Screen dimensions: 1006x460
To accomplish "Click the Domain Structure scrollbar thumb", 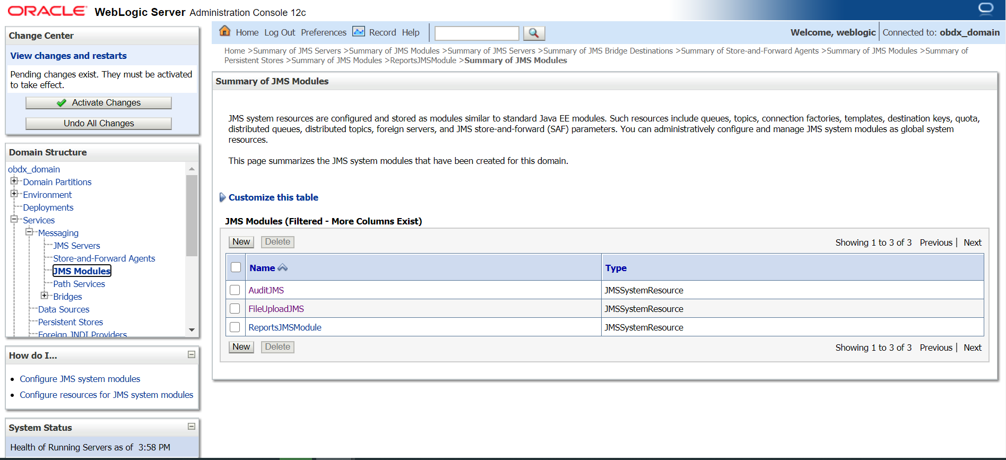I will tap(192, 215).
